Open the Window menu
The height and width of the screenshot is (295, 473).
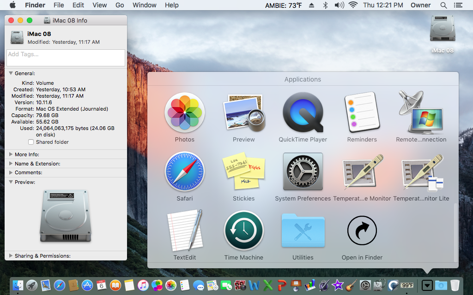click(145, 5)
